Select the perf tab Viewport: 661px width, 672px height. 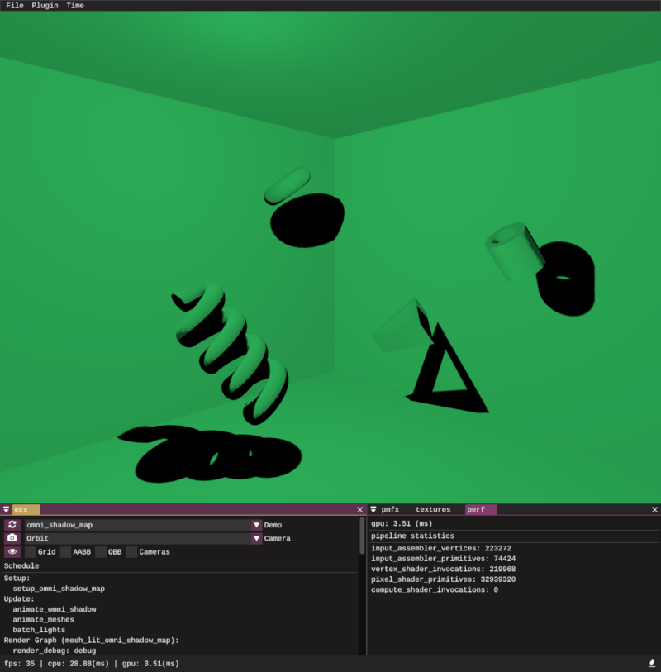[481, 509]
